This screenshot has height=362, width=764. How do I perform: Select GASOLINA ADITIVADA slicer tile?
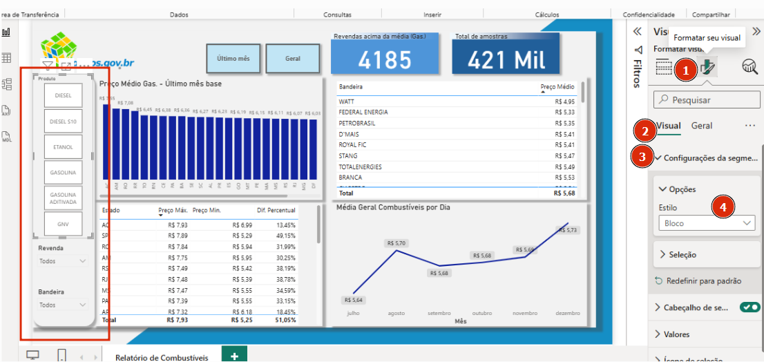64,198
